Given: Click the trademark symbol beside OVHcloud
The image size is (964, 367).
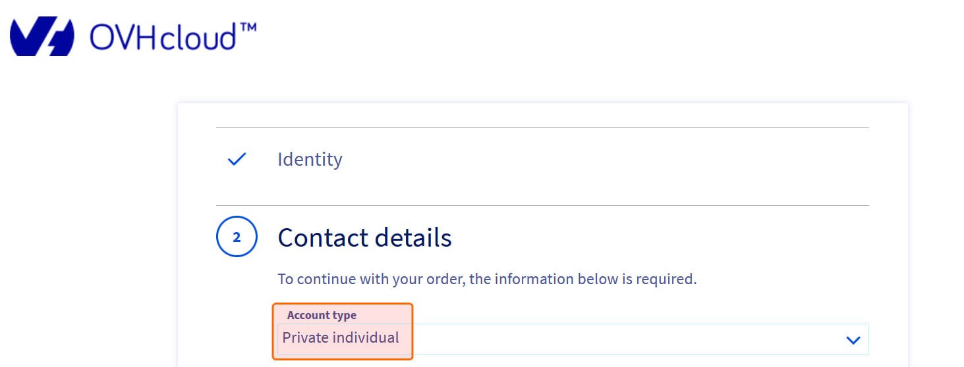Looking at the screenshot, I should (x=246, y=28).
